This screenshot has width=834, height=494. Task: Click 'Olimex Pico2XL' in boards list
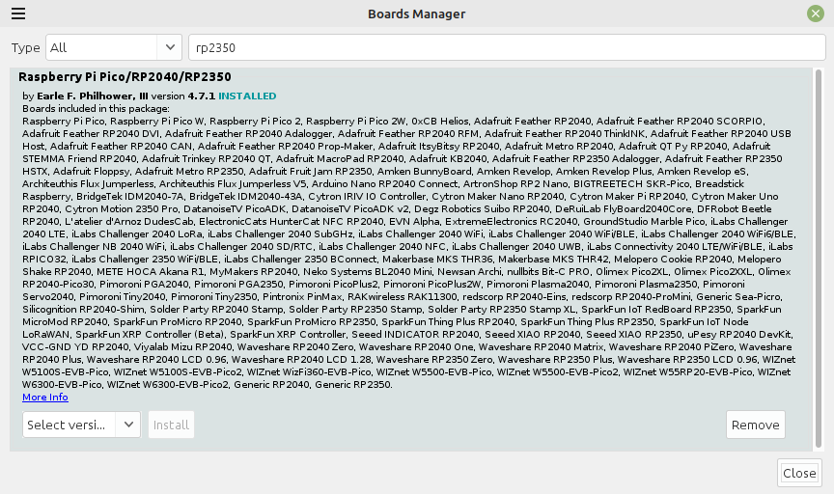632,272
